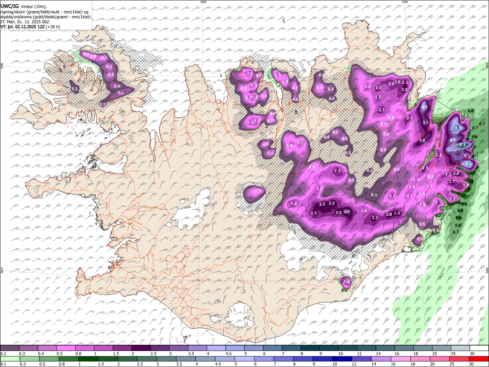This screenshot has height=367, width=489.
Task: Select darkest green rain-row swatch between 1 and 1.5
Action: [x=88, y=359]
